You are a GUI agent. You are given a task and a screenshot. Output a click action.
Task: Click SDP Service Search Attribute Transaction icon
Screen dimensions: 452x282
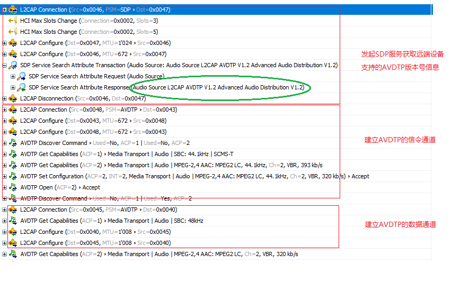(13, 65)
